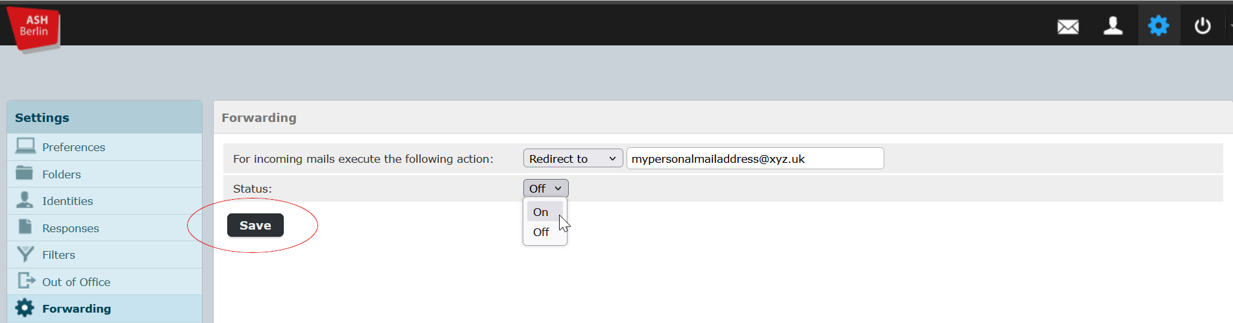Expand the Redirect to action dropdown

pyautogui.click(x=573, y=158)
